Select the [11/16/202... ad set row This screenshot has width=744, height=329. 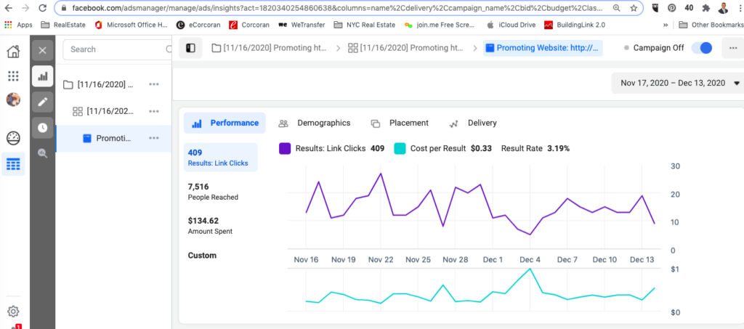(114, 111)
